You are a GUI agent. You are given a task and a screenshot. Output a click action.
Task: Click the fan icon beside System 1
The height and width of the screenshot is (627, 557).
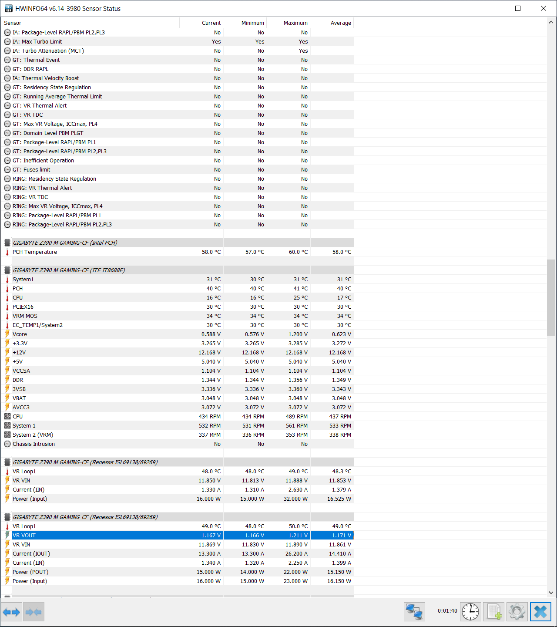[7, 426]
